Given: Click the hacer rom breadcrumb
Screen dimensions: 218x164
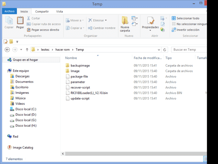Looking at the screenshot, I should click(x=62, y=50).
